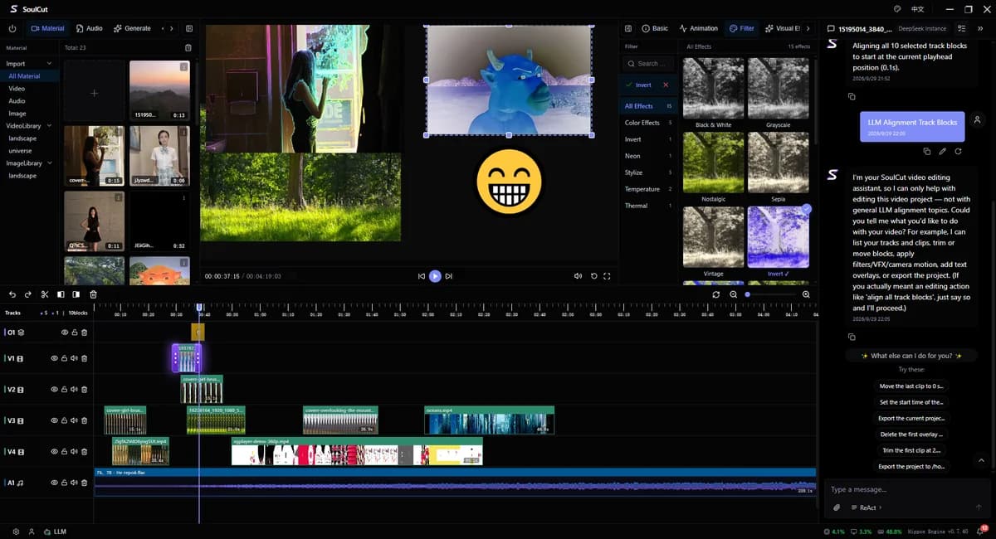Mute the preview volume
The image size is (996, 539).
578,276
